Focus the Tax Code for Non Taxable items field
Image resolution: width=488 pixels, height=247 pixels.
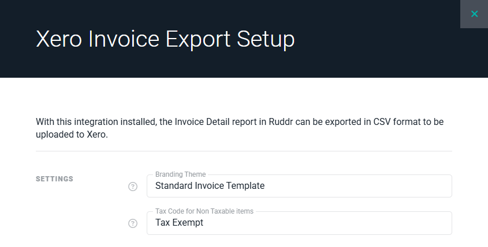click(299, 223)
